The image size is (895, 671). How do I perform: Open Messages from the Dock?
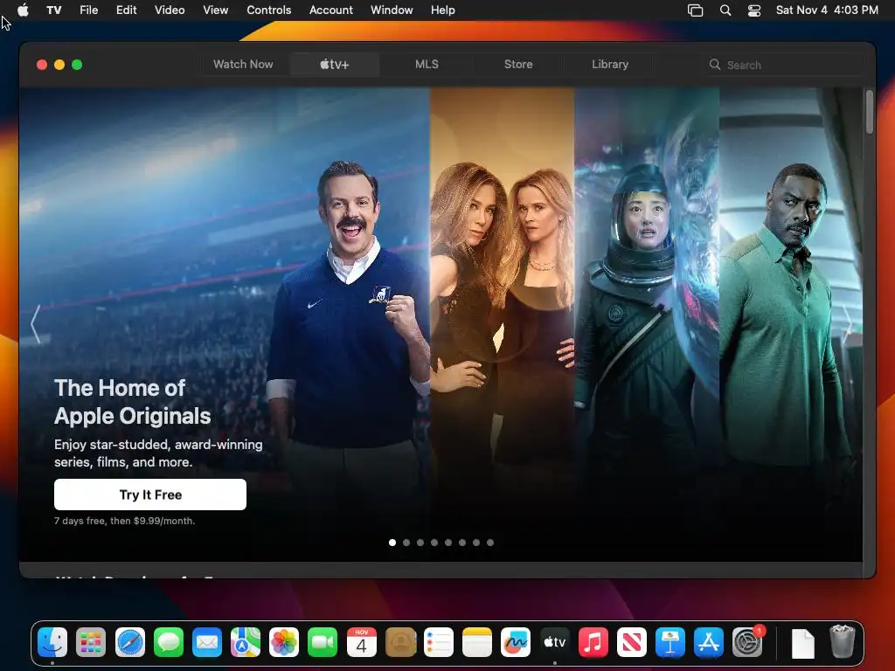pyautogui.click(x=169, y=642)
